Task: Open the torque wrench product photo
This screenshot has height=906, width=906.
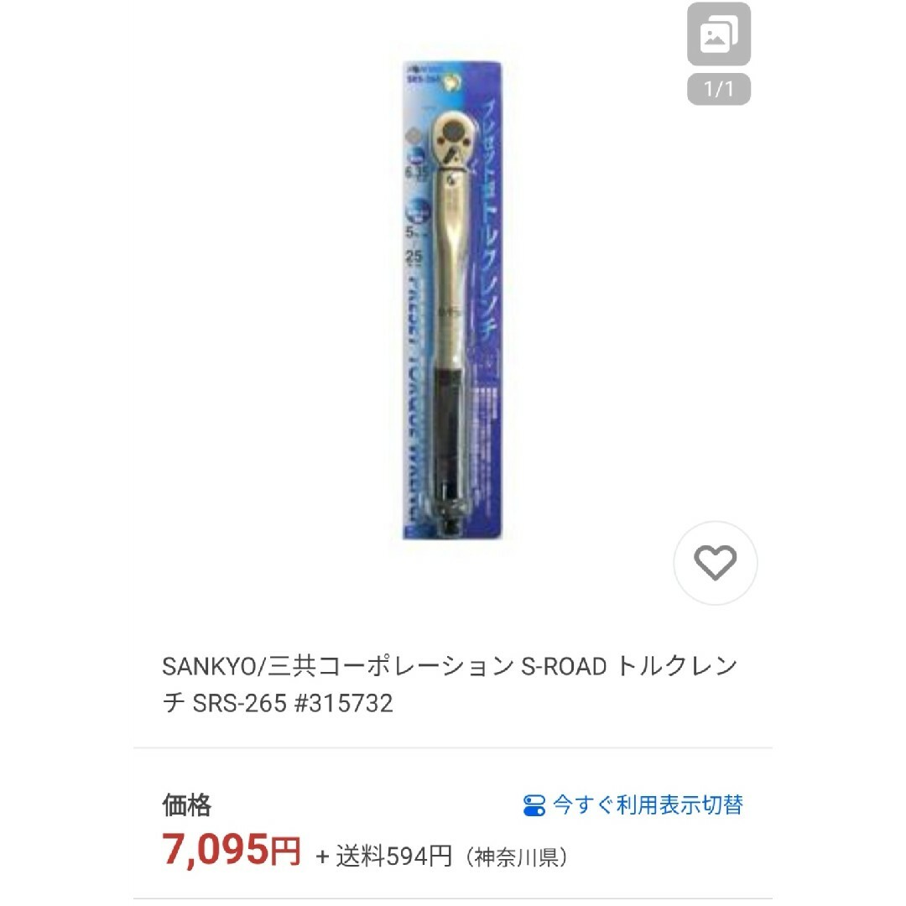Action: (452, 300)
